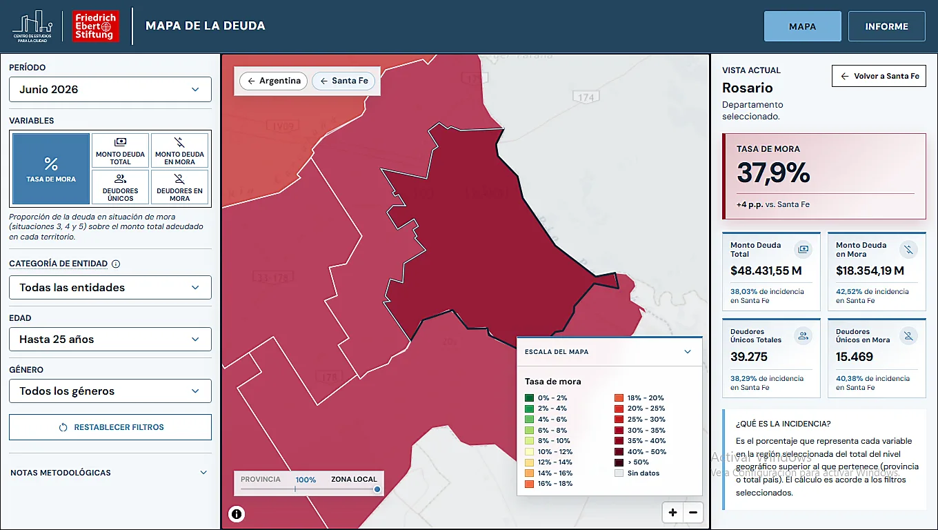Open the Período dropdown showing Junio 2026
Screen dimensions: 938x530
(110, 90)
